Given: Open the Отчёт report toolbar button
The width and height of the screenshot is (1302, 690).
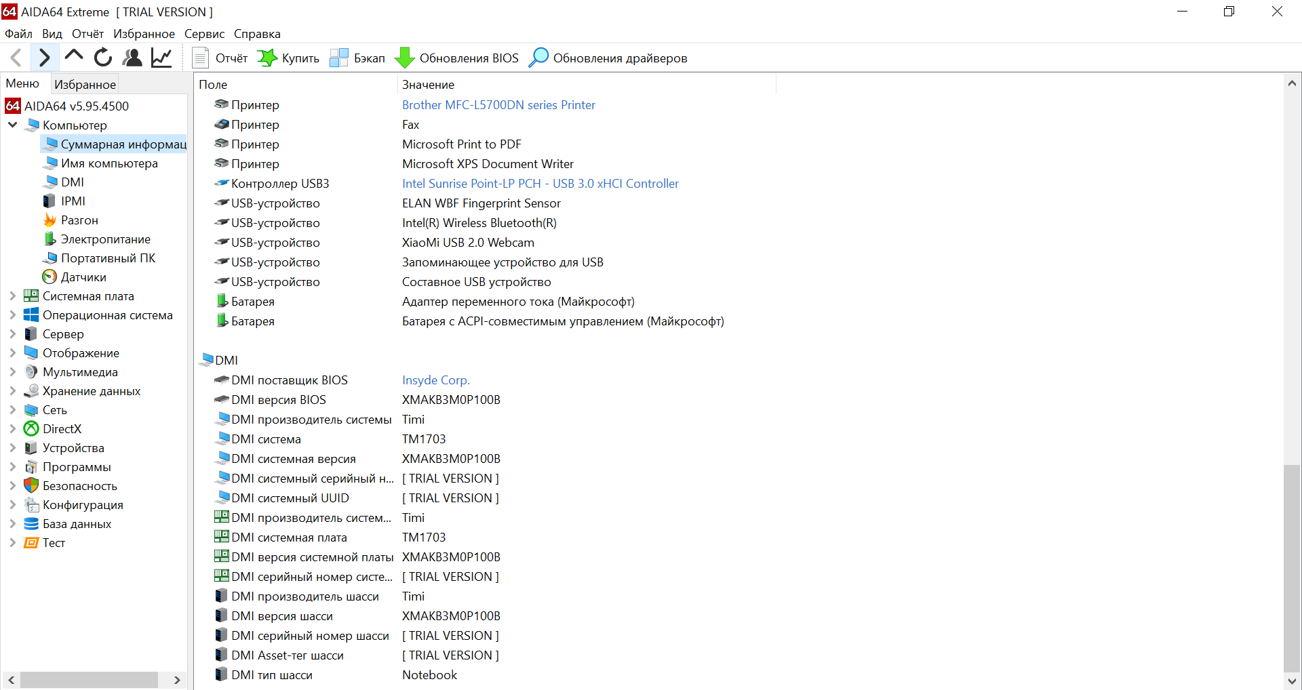Looking at the screenshot, I should [x=220, y=58].
